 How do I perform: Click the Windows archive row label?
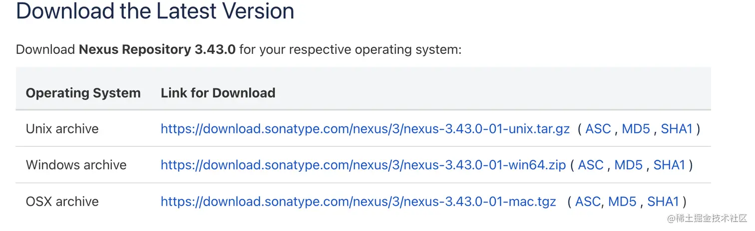76,165
